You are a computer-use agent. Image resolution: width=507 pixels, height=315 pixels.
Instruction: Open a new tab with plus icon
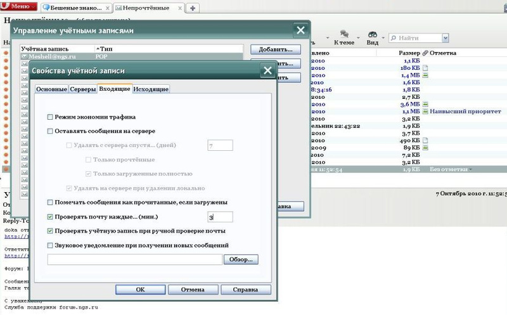point(193,8)
